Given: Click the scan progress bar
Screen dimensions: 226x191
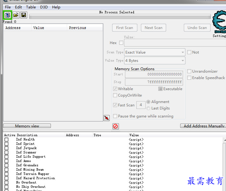Looking at the screenshot, I should pos(120,17).
